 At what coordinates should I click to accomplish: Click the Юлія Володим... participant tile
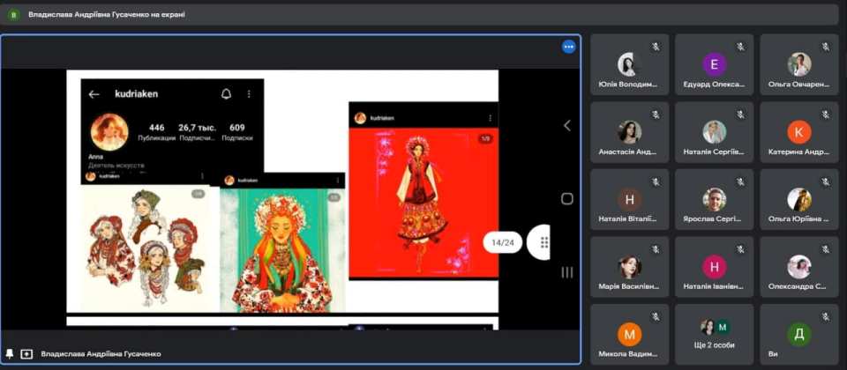[x=629, y=64]
